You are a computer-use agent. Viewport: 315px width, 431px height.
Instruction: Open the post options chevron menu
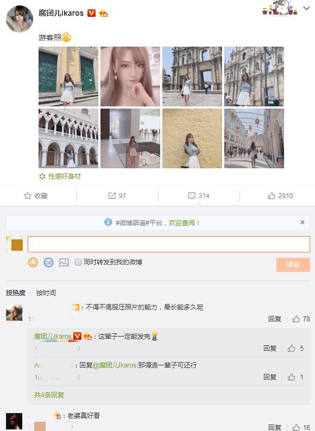pyautogui.click(x=307, y=9)
